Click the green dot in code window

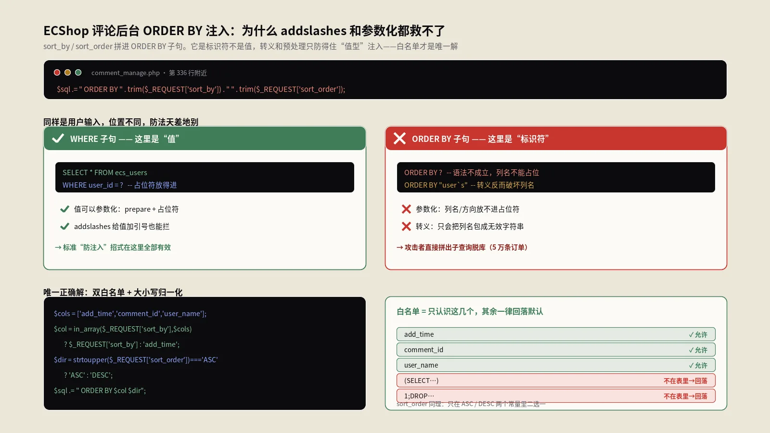(x=78, y=73)
